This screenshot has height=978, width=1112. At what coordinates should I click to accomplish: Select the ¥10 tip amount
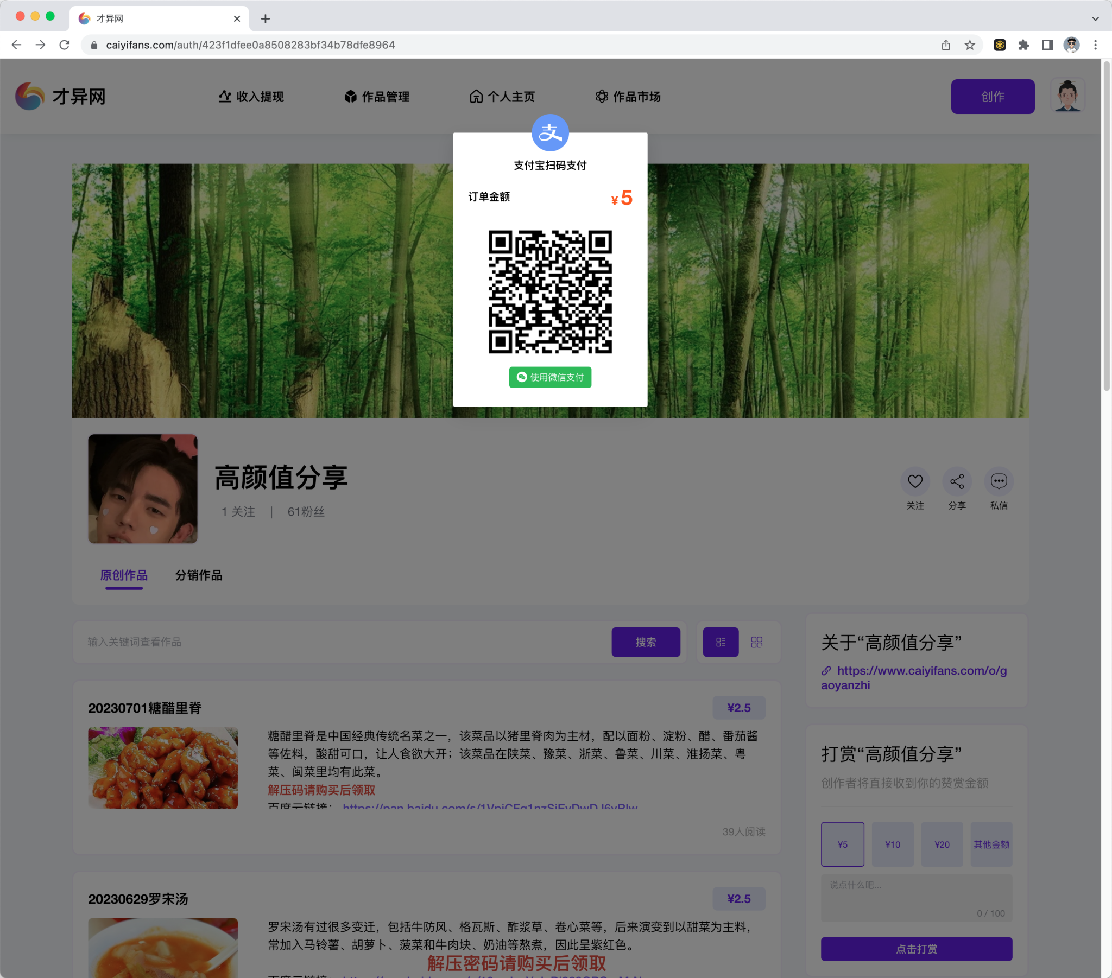892,844
